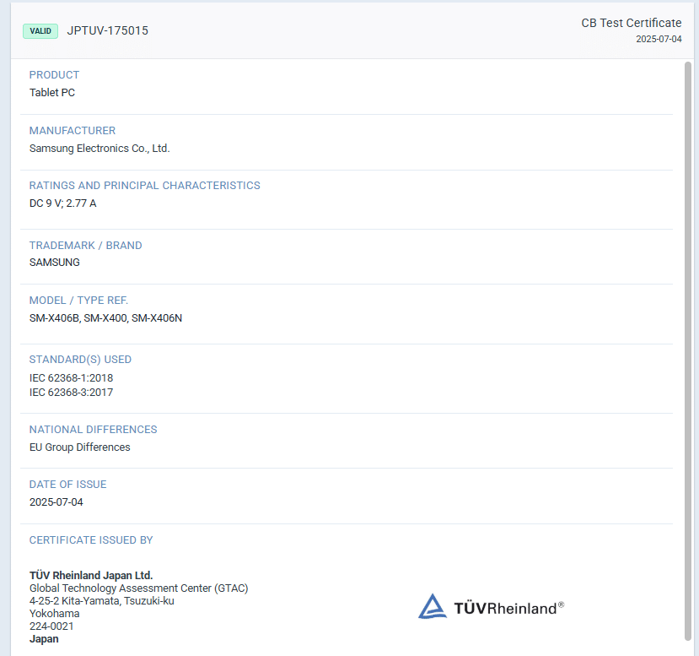Viewport: 699px width, 656px height.
Task: Click the EU Group Differences text
Action: 79,447
